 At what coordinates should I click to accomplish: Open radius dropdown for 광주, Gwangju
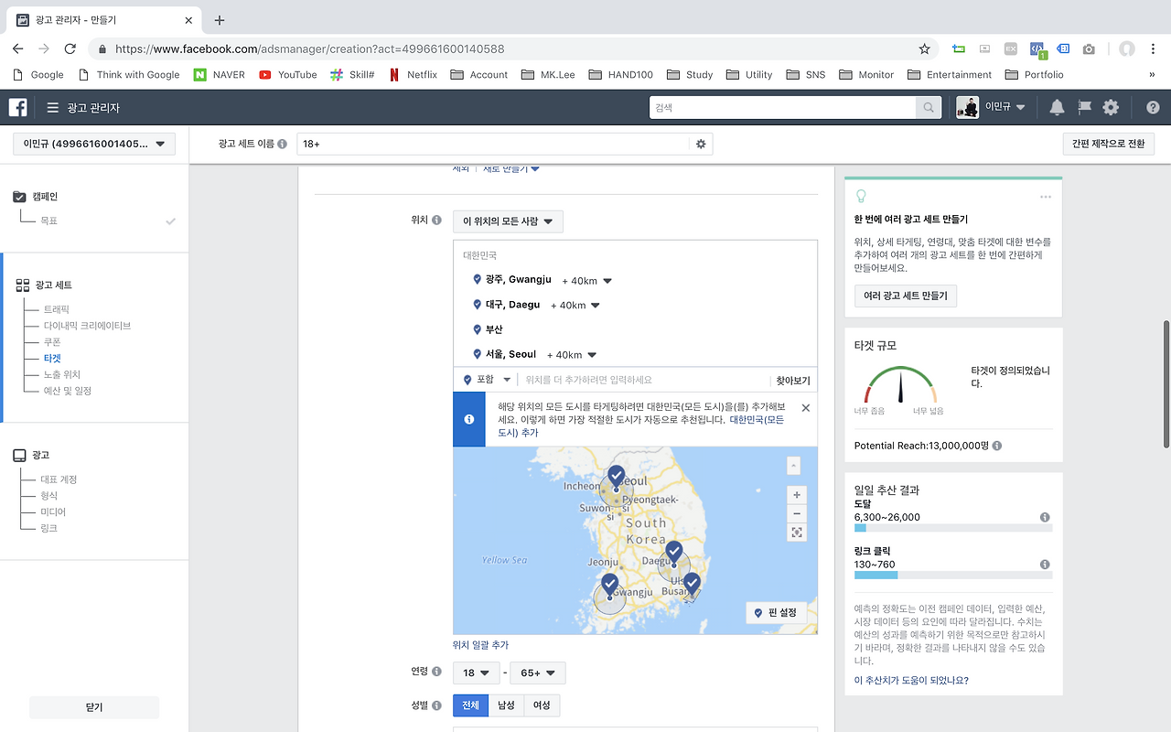586,281
